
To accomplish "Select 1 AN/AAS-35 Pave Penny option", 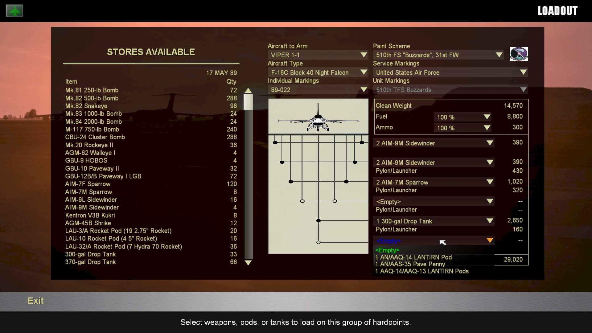I will point(410,264).
